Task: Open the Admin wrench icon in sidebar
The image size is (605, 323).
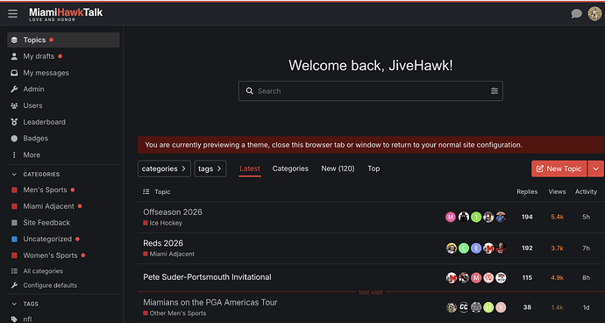Action: (14, 90)
